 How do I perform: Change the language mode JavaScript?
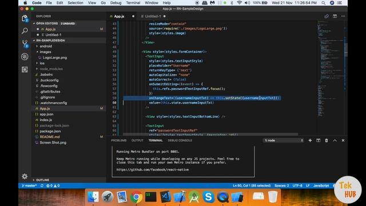(321, 185)
